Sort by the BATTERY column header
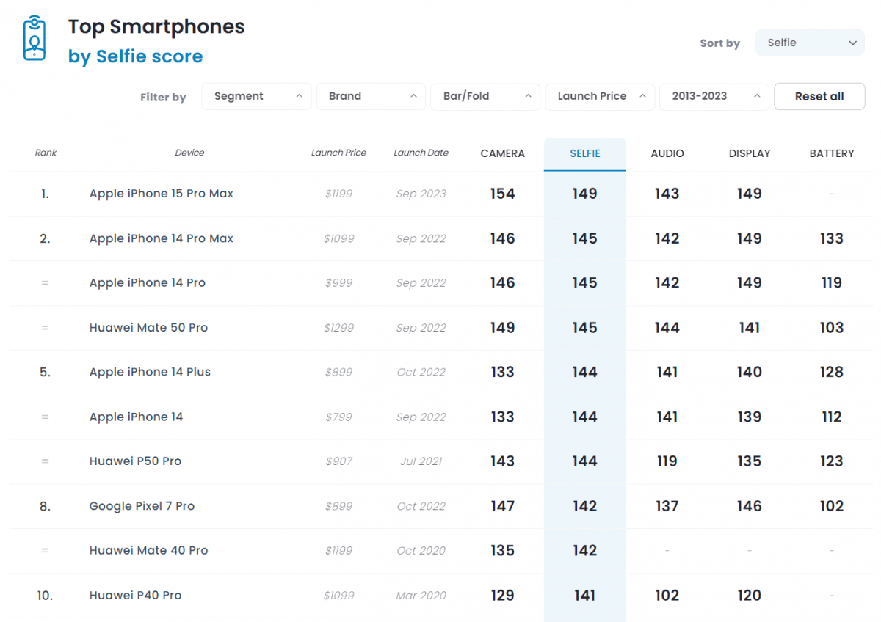 point(832,153)
